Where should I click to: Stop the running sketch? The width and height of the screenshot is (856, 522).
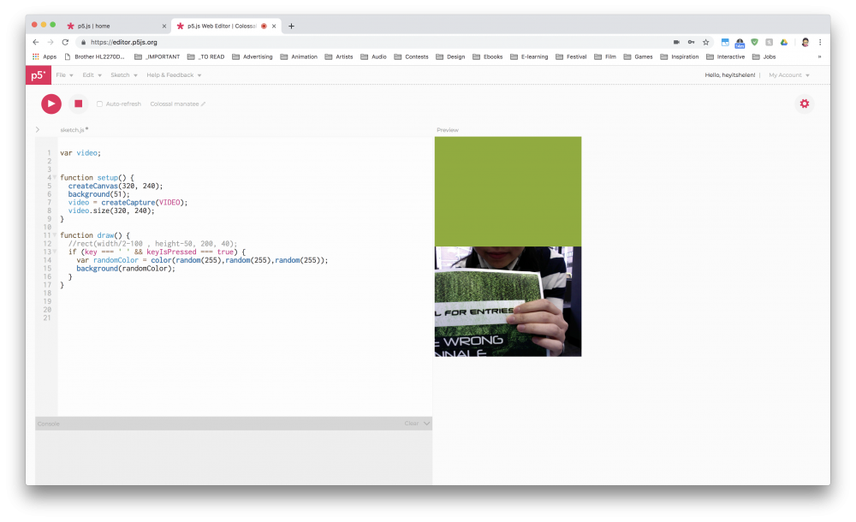pyautogui.click(x=78, y=104)
